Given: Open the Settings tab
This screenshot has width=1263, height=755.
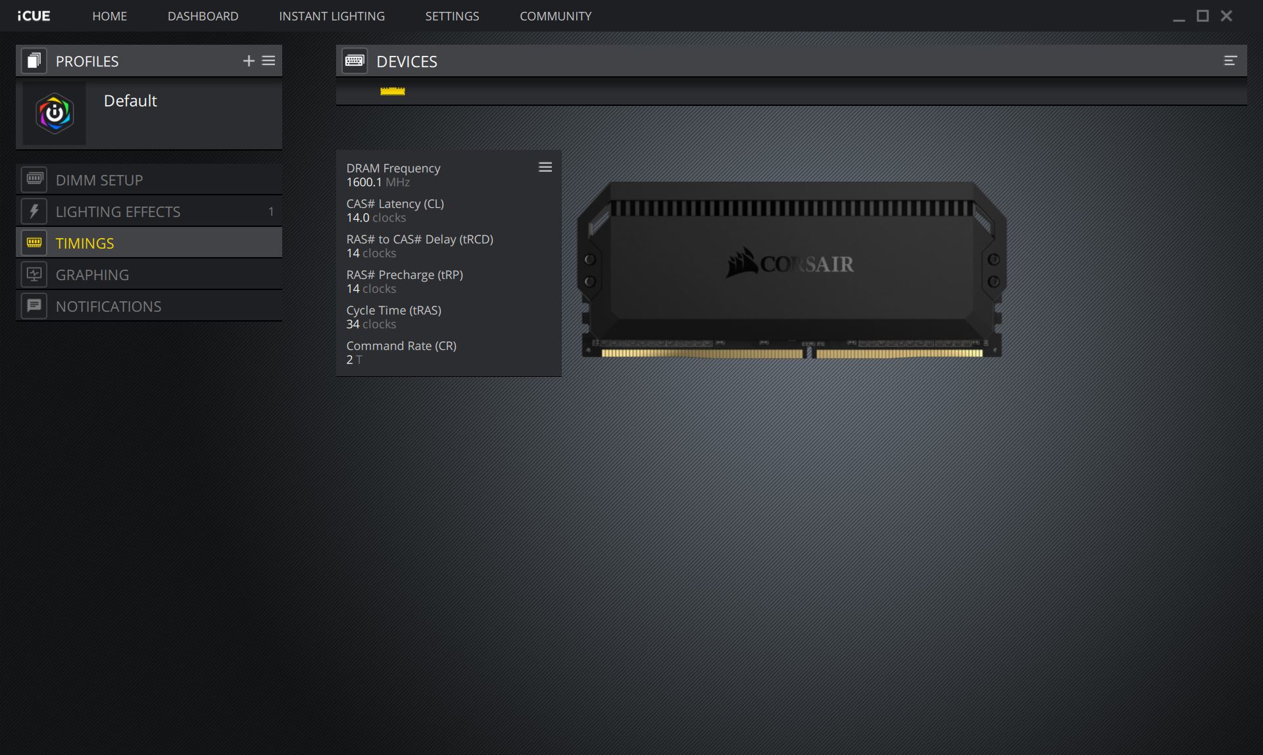Looking at the screenshot, I should (x=452, y=16).
